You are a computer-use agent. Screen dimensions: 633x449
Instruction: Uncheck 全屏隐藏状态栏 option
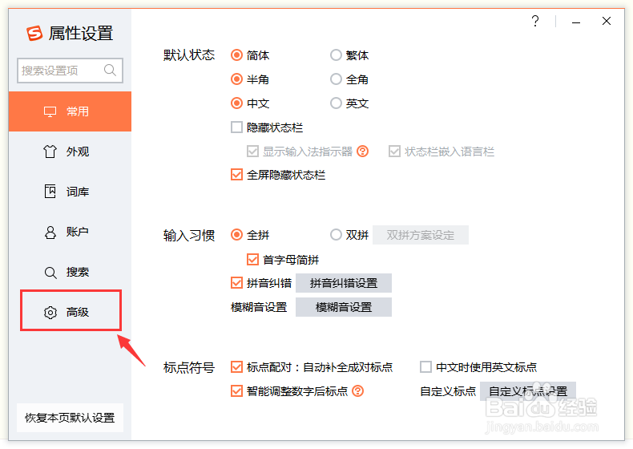[236, 174]
